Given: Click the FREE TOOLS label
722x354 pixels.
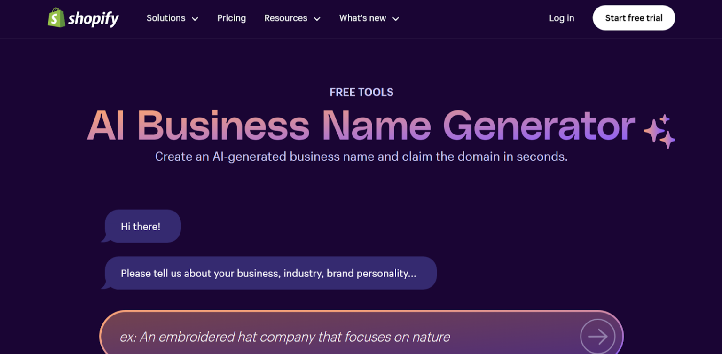Looking at the screenshot, I should click(x=361, y=92).
